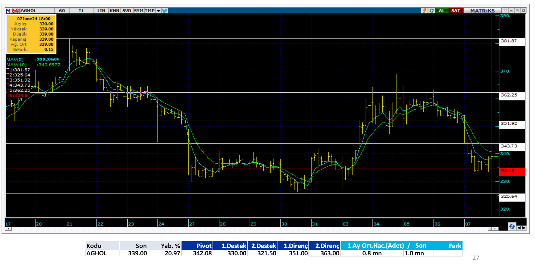
Task: Click the T5:362.25 trend line label
Action: [18, 90]
